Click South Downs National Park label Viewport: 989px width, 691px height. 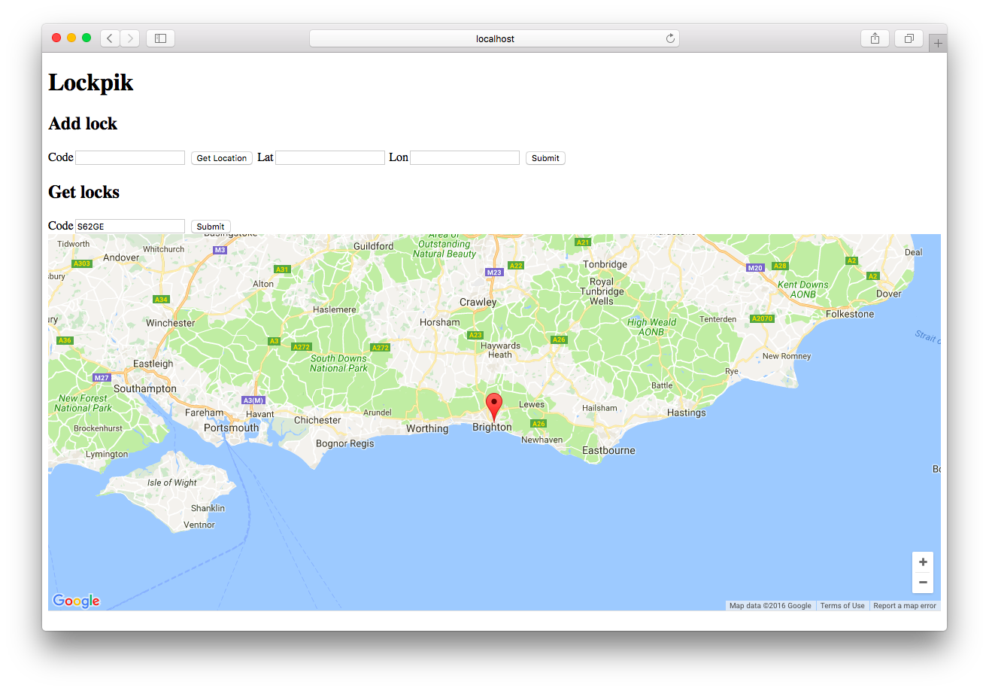tap(339, 364)
